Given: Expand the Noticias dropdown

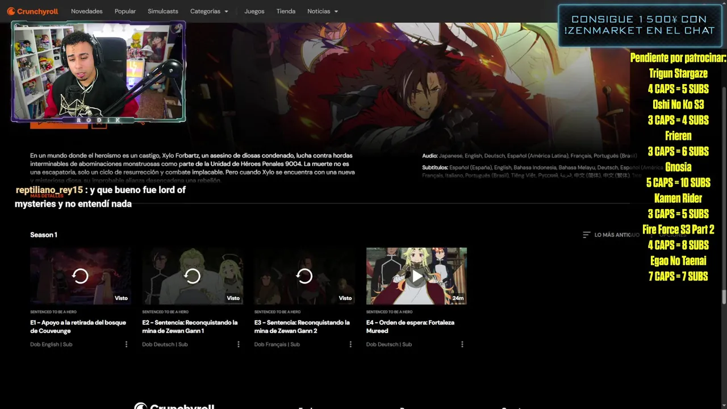Looking at the screenshot, I should coord(323,11).
